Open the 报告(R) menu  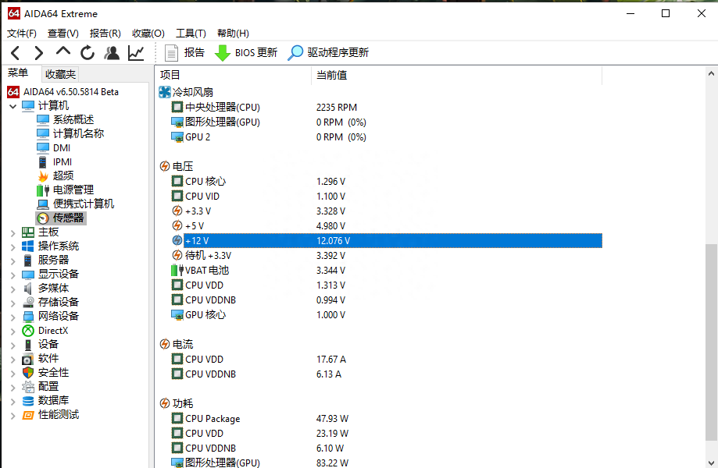click(105, 34)
